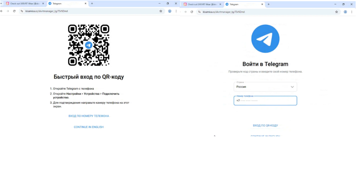The image size is (356, 169).
Task: Switch to SKKVRT Wear tab in right window
Action: (x=202, y=4)
